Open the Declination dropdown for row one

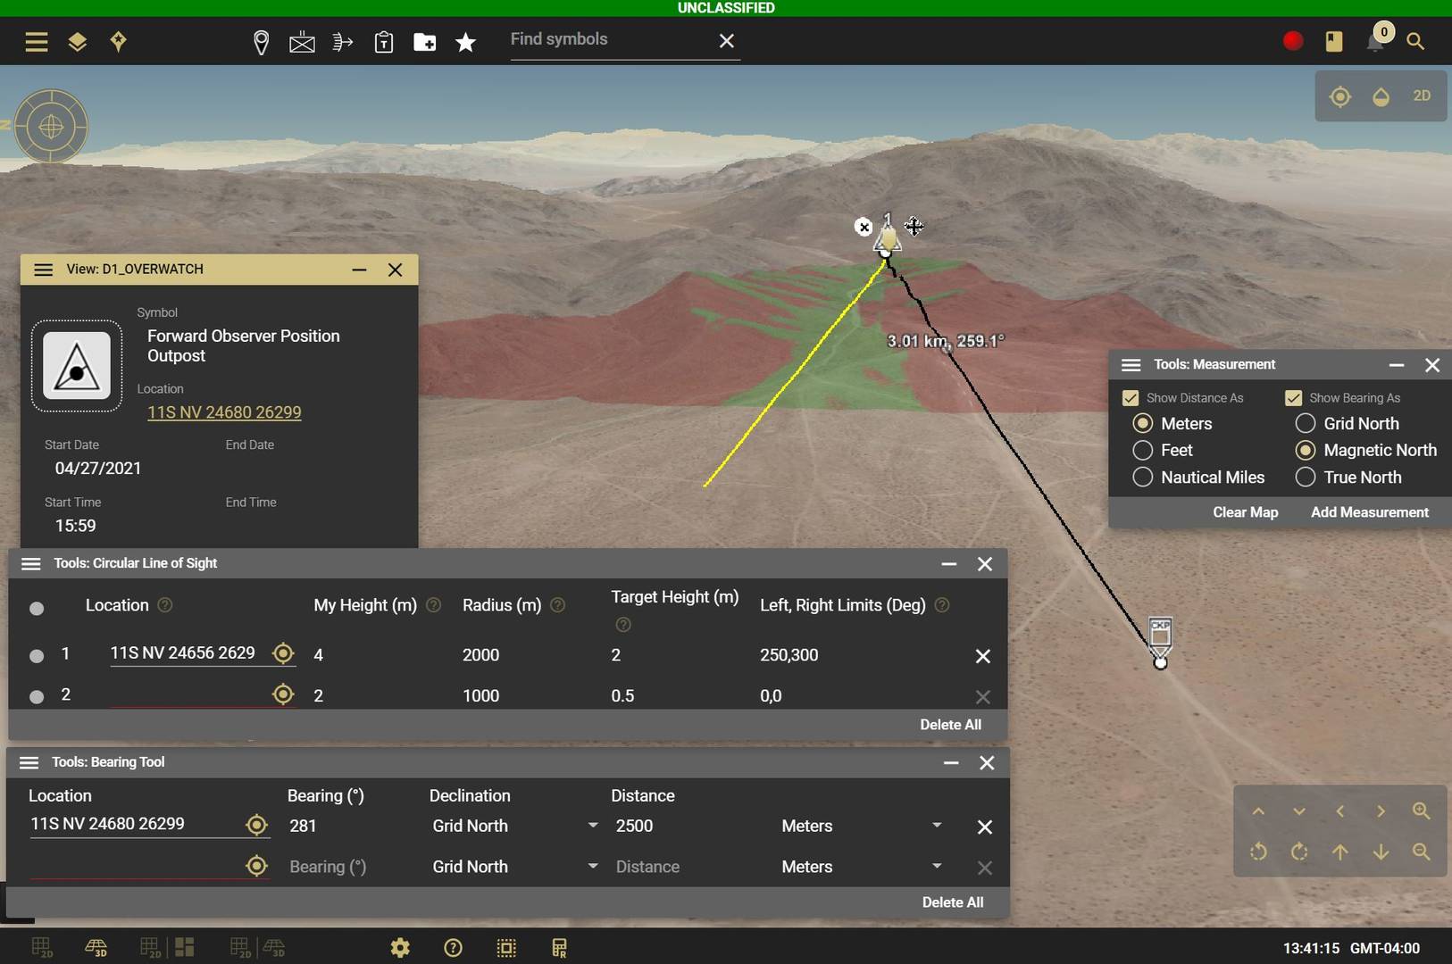(592, 826)
